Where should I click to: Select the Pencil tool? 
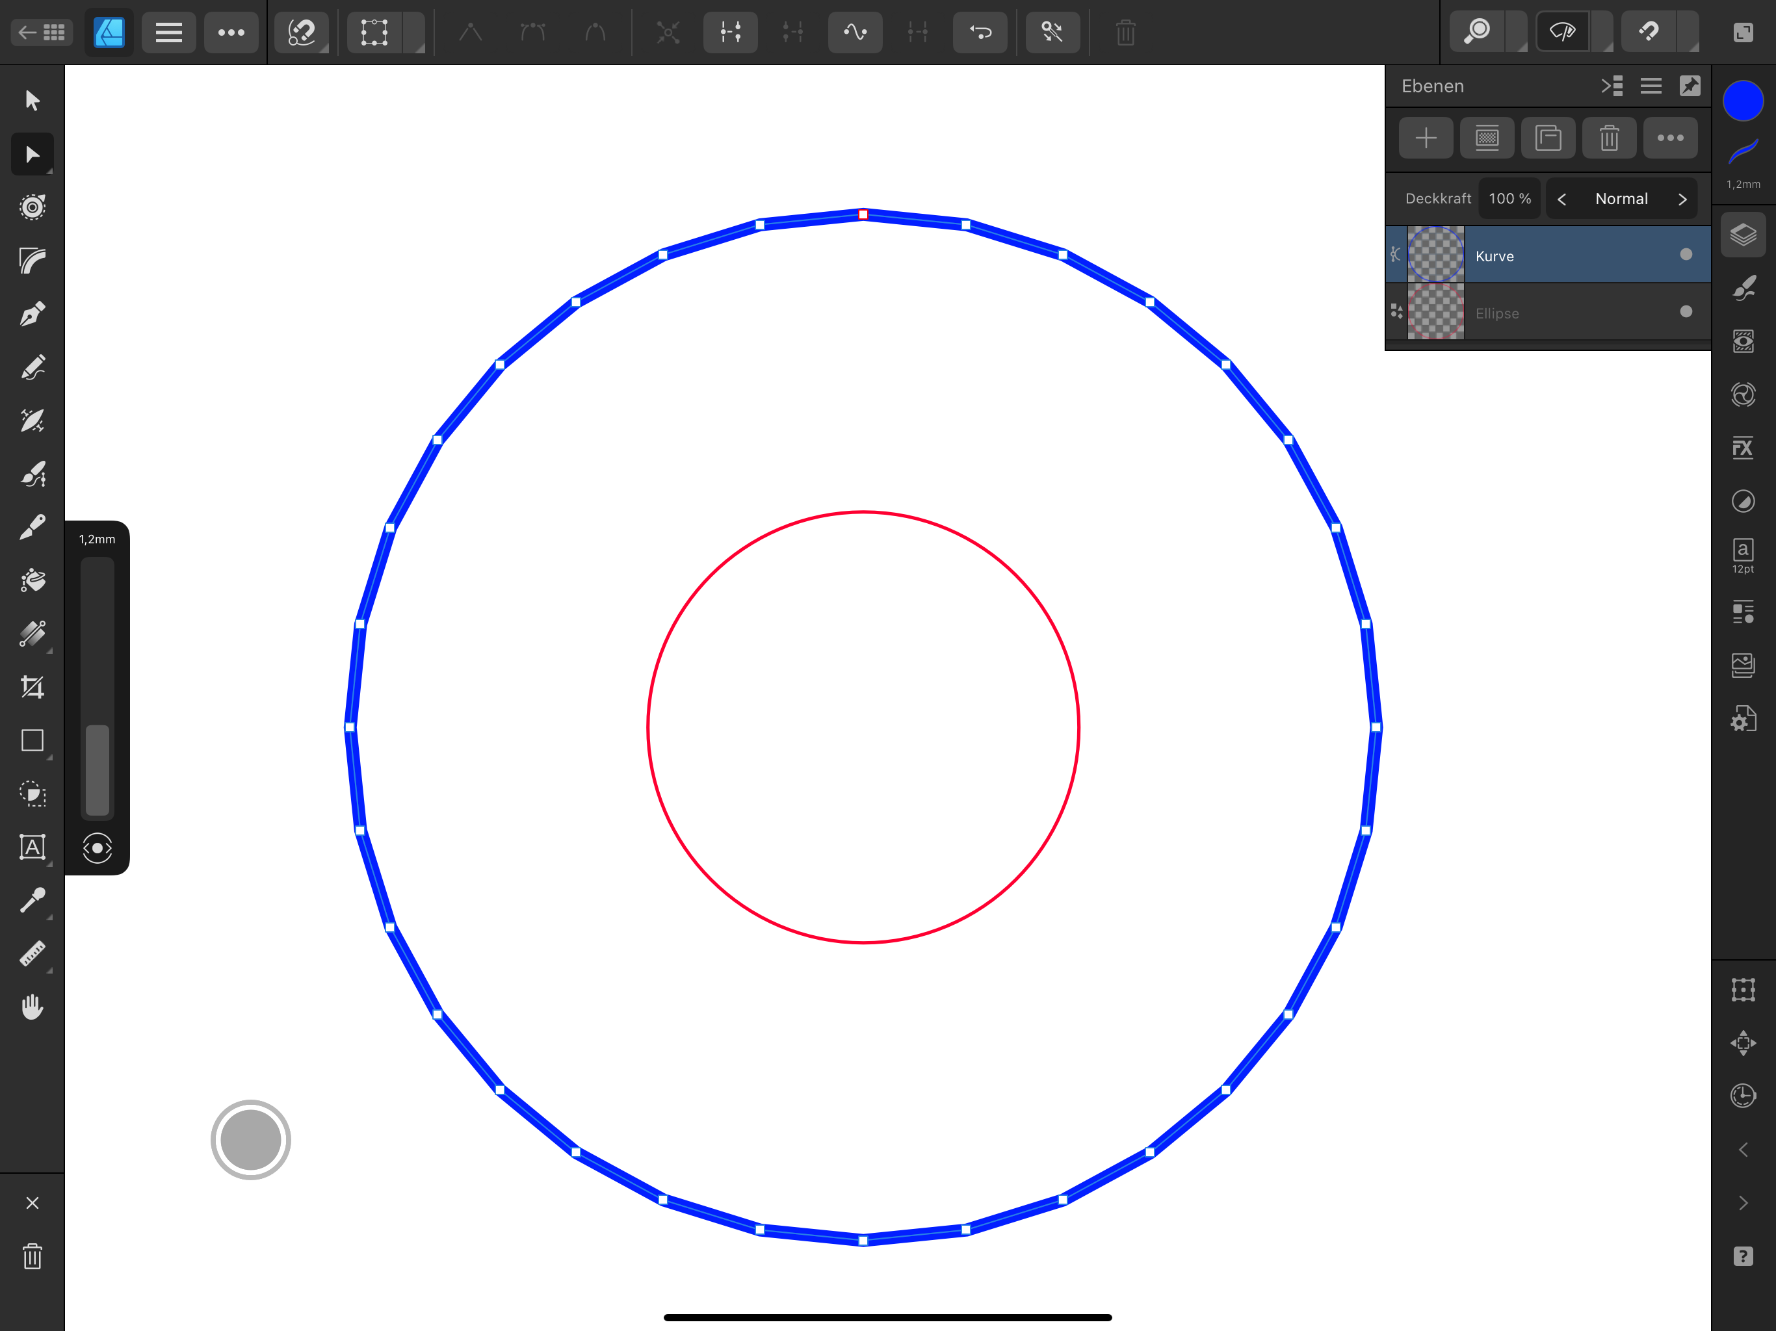[x=32, y=368]
